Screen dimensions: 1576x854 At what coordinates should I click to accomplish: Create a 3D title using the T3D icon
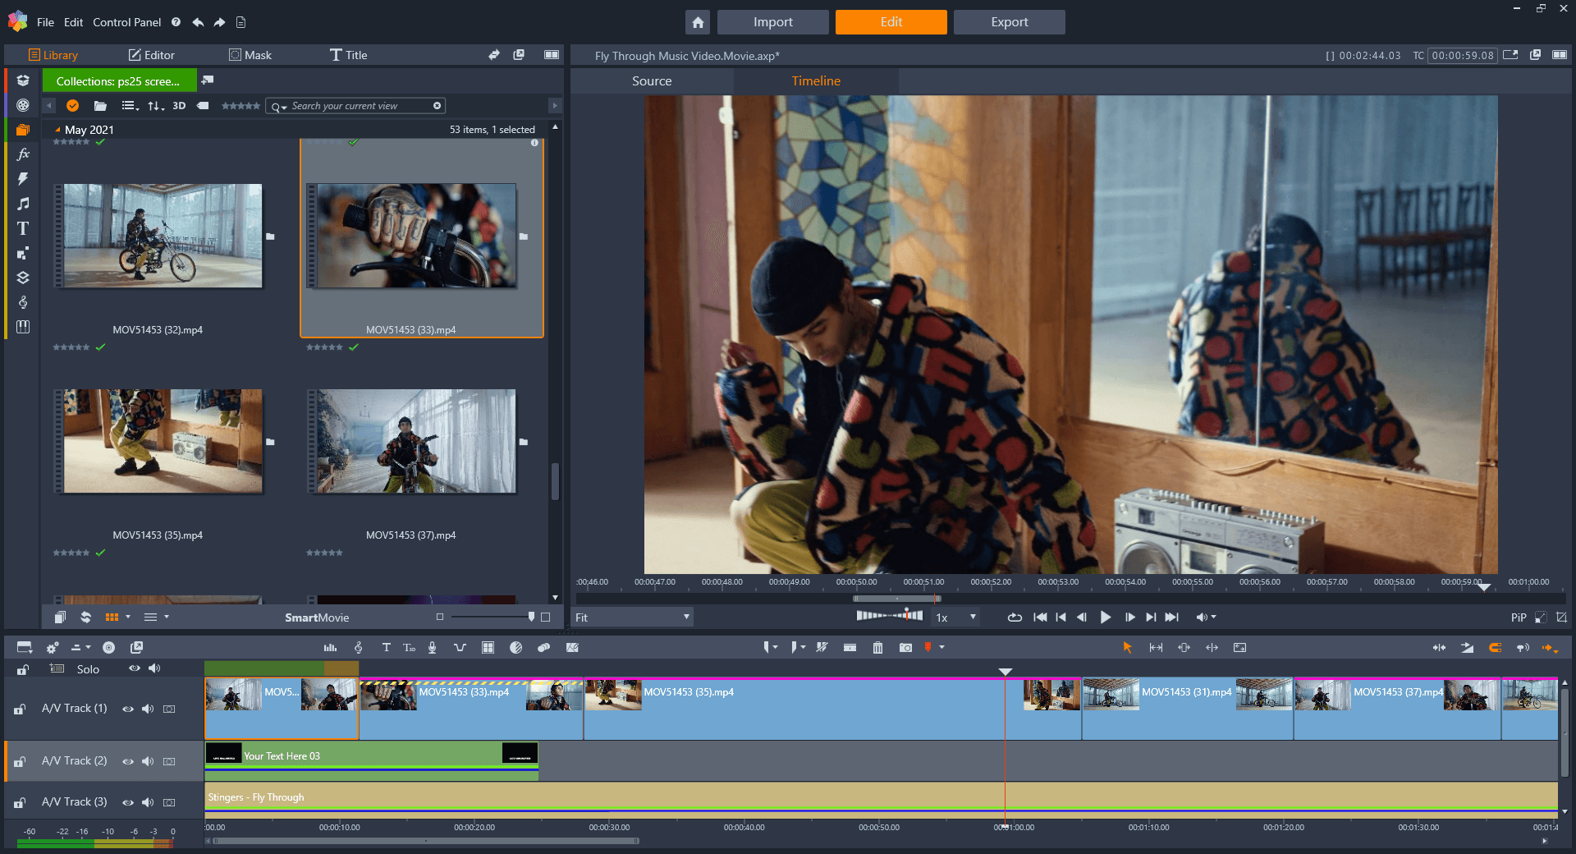pyautogui.click(x=409, y=648)
